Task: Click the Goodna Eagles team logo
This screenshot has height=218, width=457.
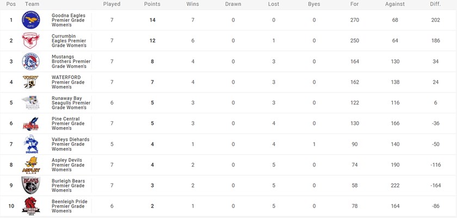Action: [x=30, y=20]
